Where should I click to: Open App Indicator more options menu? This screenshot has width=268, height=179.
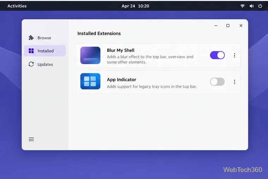234,82
